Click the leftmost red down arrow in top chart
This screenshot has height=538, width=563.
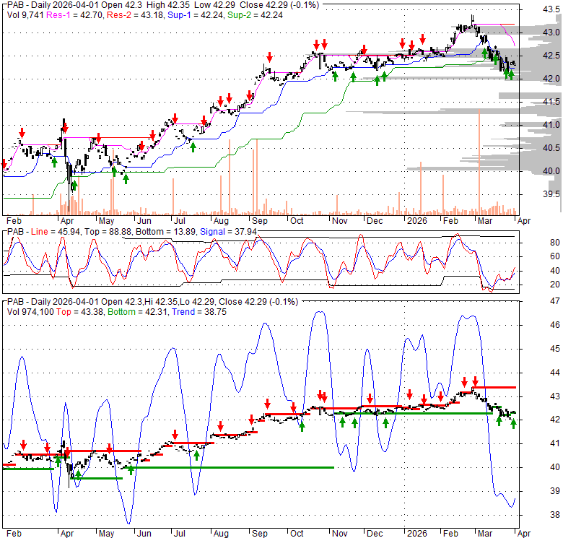pyautogui.click(x=4, y=165)
